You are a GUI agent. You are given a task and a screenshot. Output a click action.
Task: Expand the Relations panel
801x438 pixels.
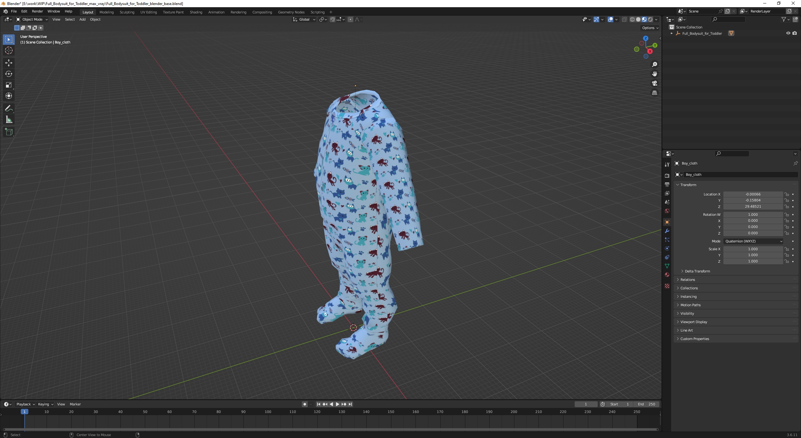(687, 280)
